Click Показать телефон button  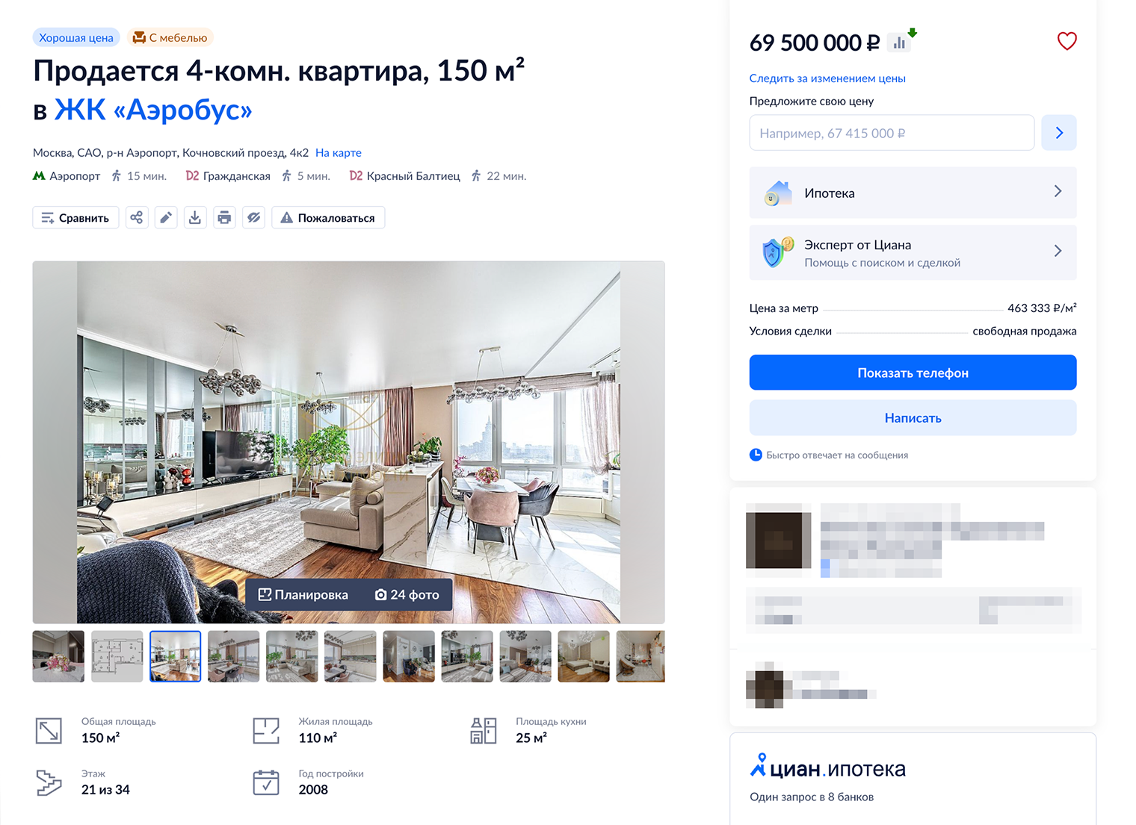tap(913, 373)
